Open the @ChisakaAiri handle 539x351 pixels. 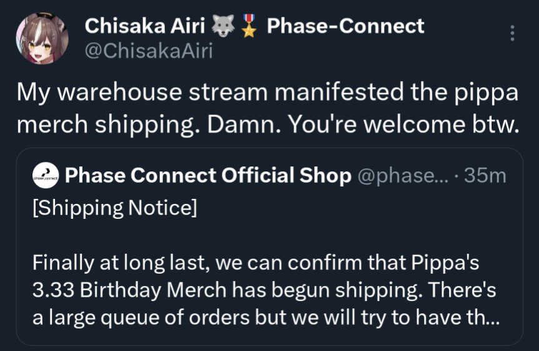(x=148, y=51)
